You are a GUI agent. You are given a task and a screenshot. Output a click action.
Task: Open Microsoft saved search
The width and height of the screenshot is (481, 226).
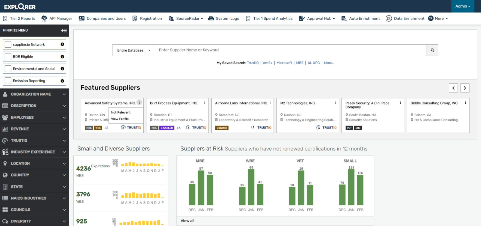[284, 63]
